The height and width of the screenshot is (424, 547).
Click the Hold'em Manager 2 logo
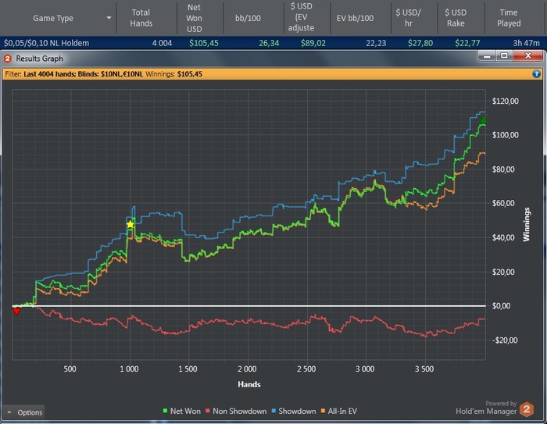pyautogui.click(x=527, y=409)
